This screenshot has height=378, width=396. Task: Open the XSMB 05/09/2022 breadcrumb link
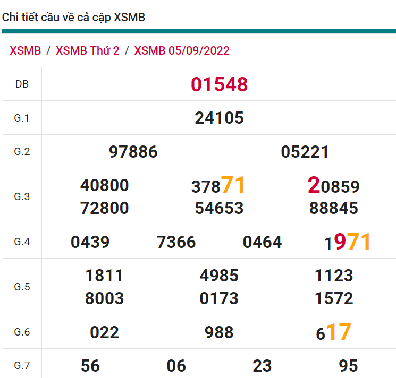coord(182,51)
